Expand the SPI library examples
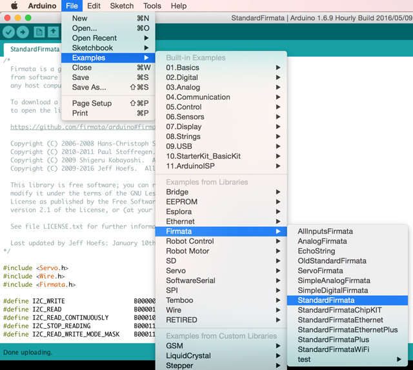This screenshot has width=413, height=370. point(221,291)
